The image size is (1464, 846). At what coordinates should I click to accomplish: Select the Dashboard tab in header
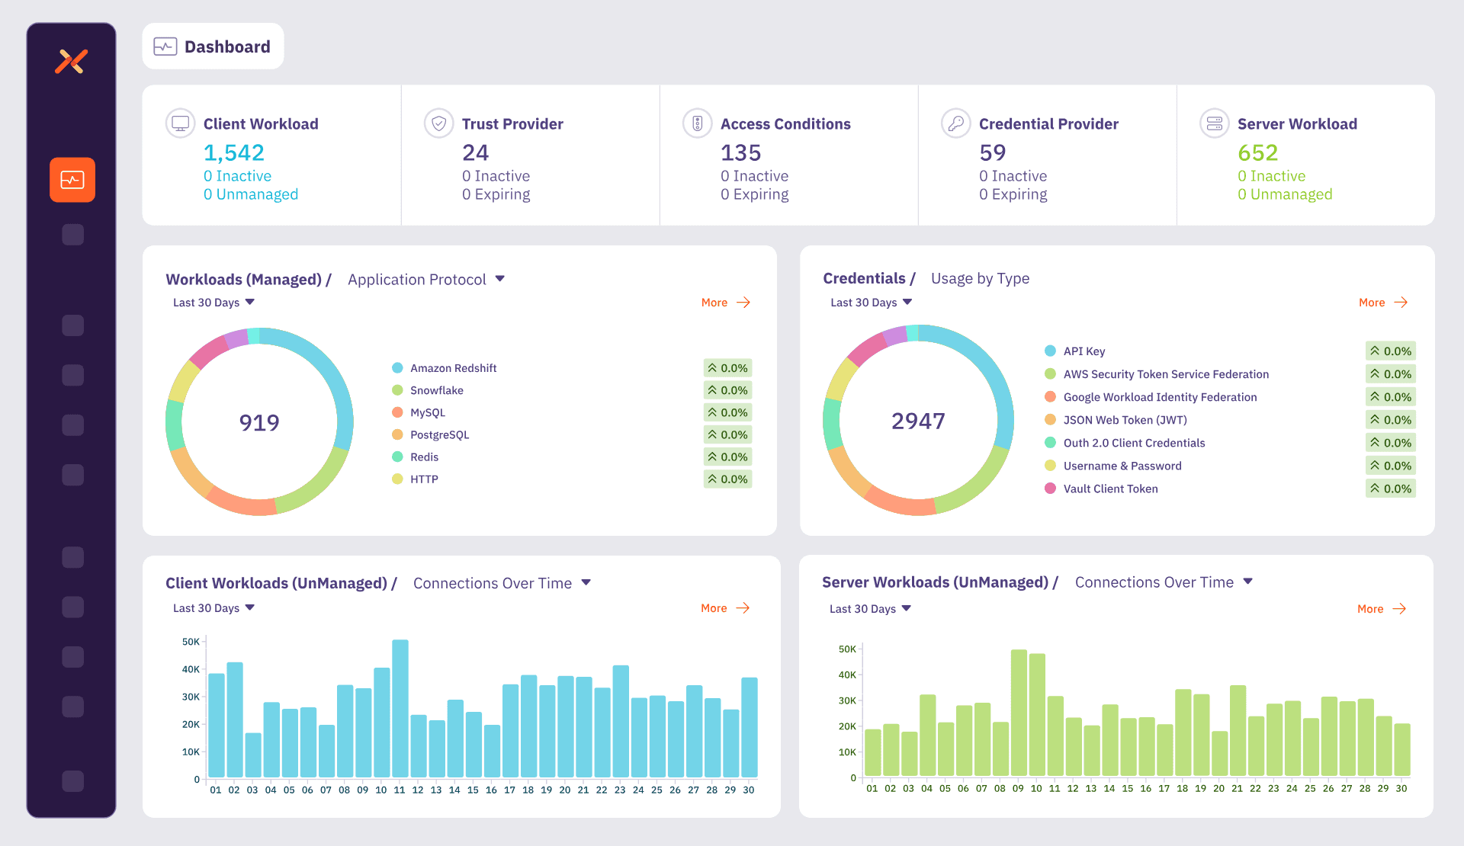coord(213,46)
